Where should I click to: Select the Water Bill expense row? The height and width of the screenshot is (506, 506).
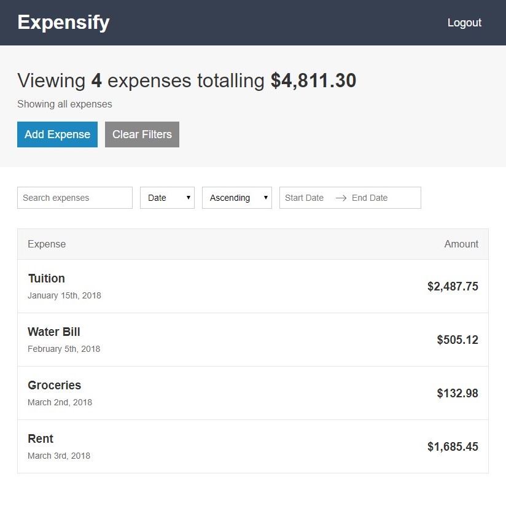pos(253,340)
